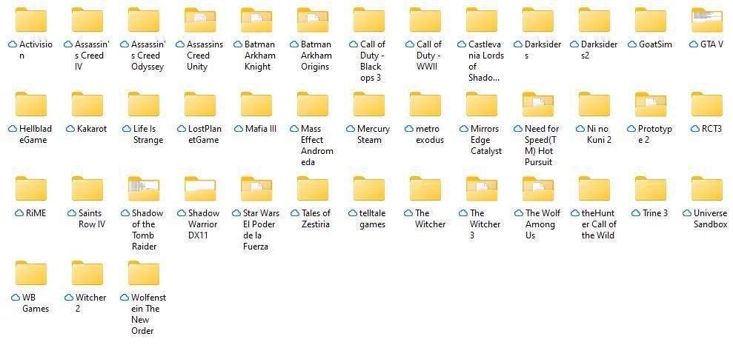The height and width of the screenshot is (345, 733).
Task: Select the RiME folder icon
Action: [31, 189]
